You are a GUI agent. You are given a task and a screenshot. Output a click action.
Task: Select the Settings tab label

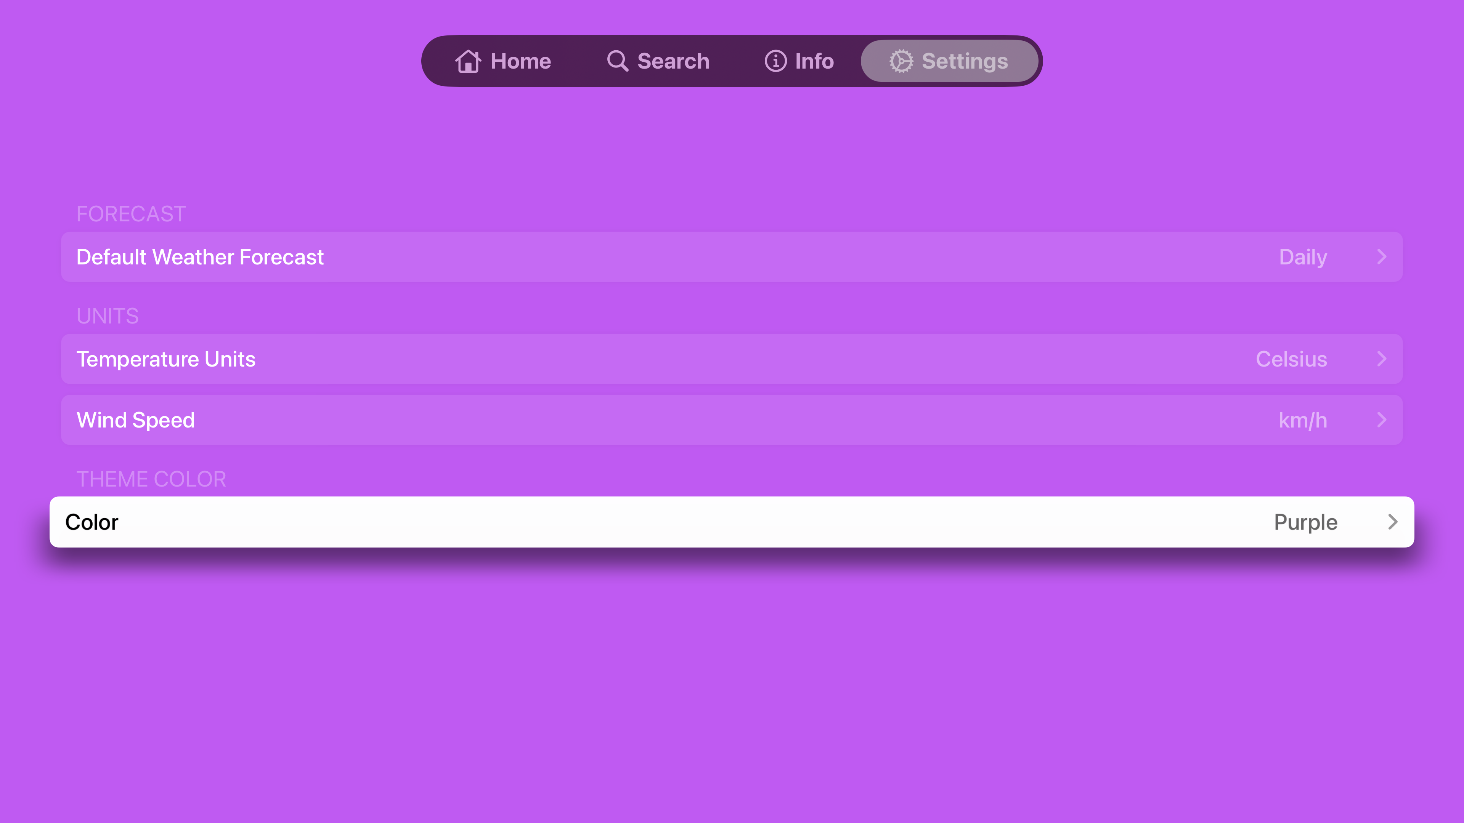(965, 61)
